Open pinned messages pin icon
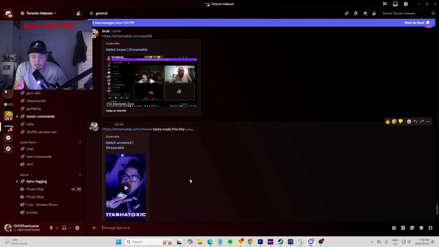This screenshot has width=439, height=247. pyautogui.click(x=365, y=13)
